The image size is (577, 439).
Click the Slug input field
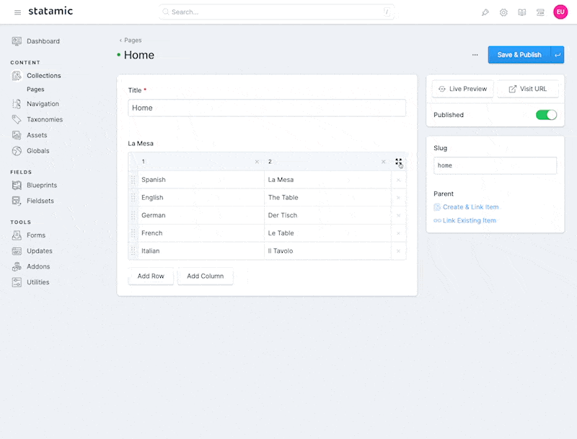point(495,165)
